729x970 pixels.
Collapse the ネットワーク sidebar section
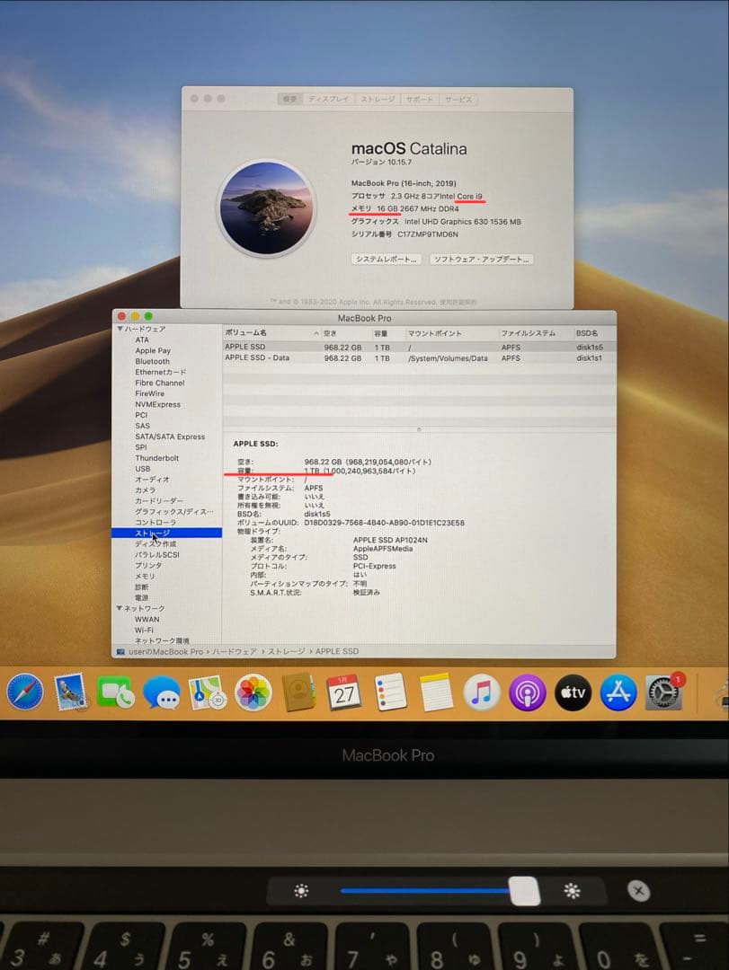[x=121, y=608]
